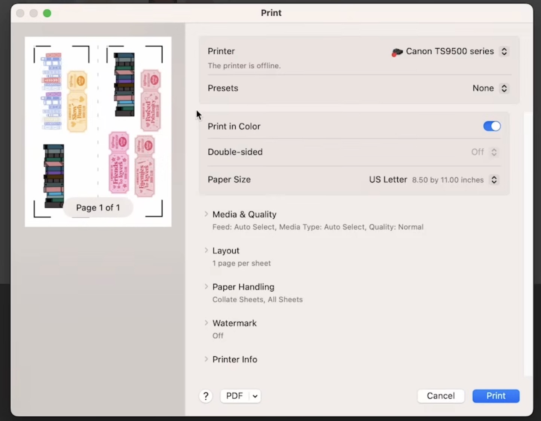Image resolution: width=541 pixels, height=421 pixels.
Task: Open the Paper Size dropdown
Action: click(494, 180)
